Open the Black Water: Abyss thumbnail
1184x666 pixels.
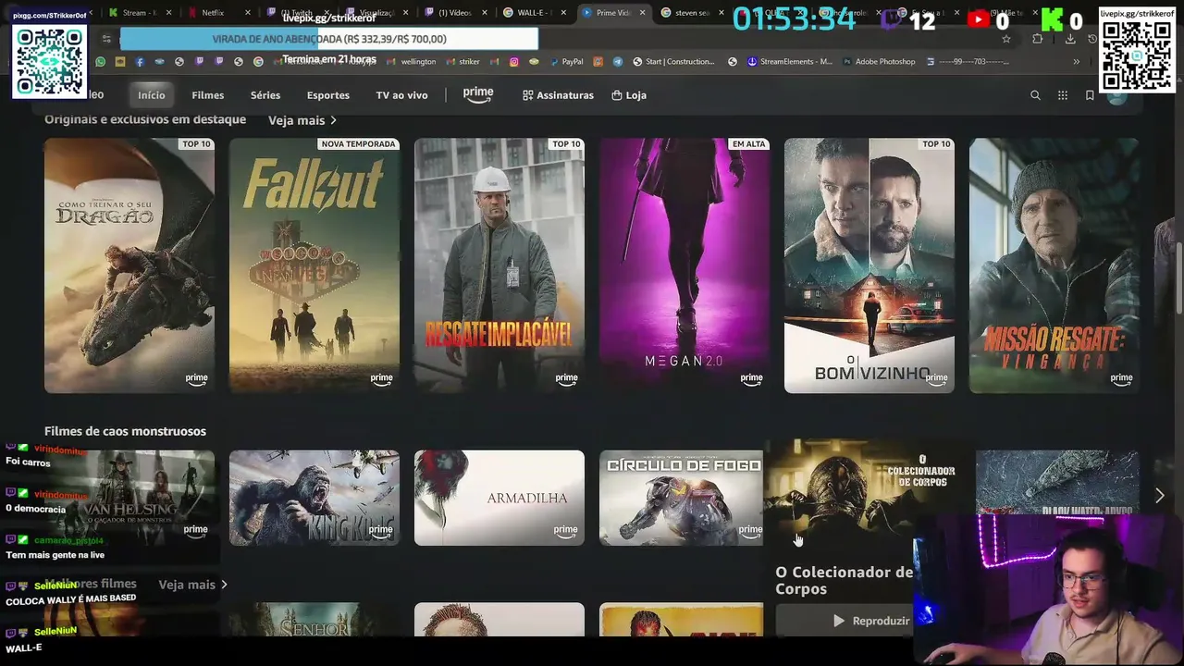pos(1057,483)
